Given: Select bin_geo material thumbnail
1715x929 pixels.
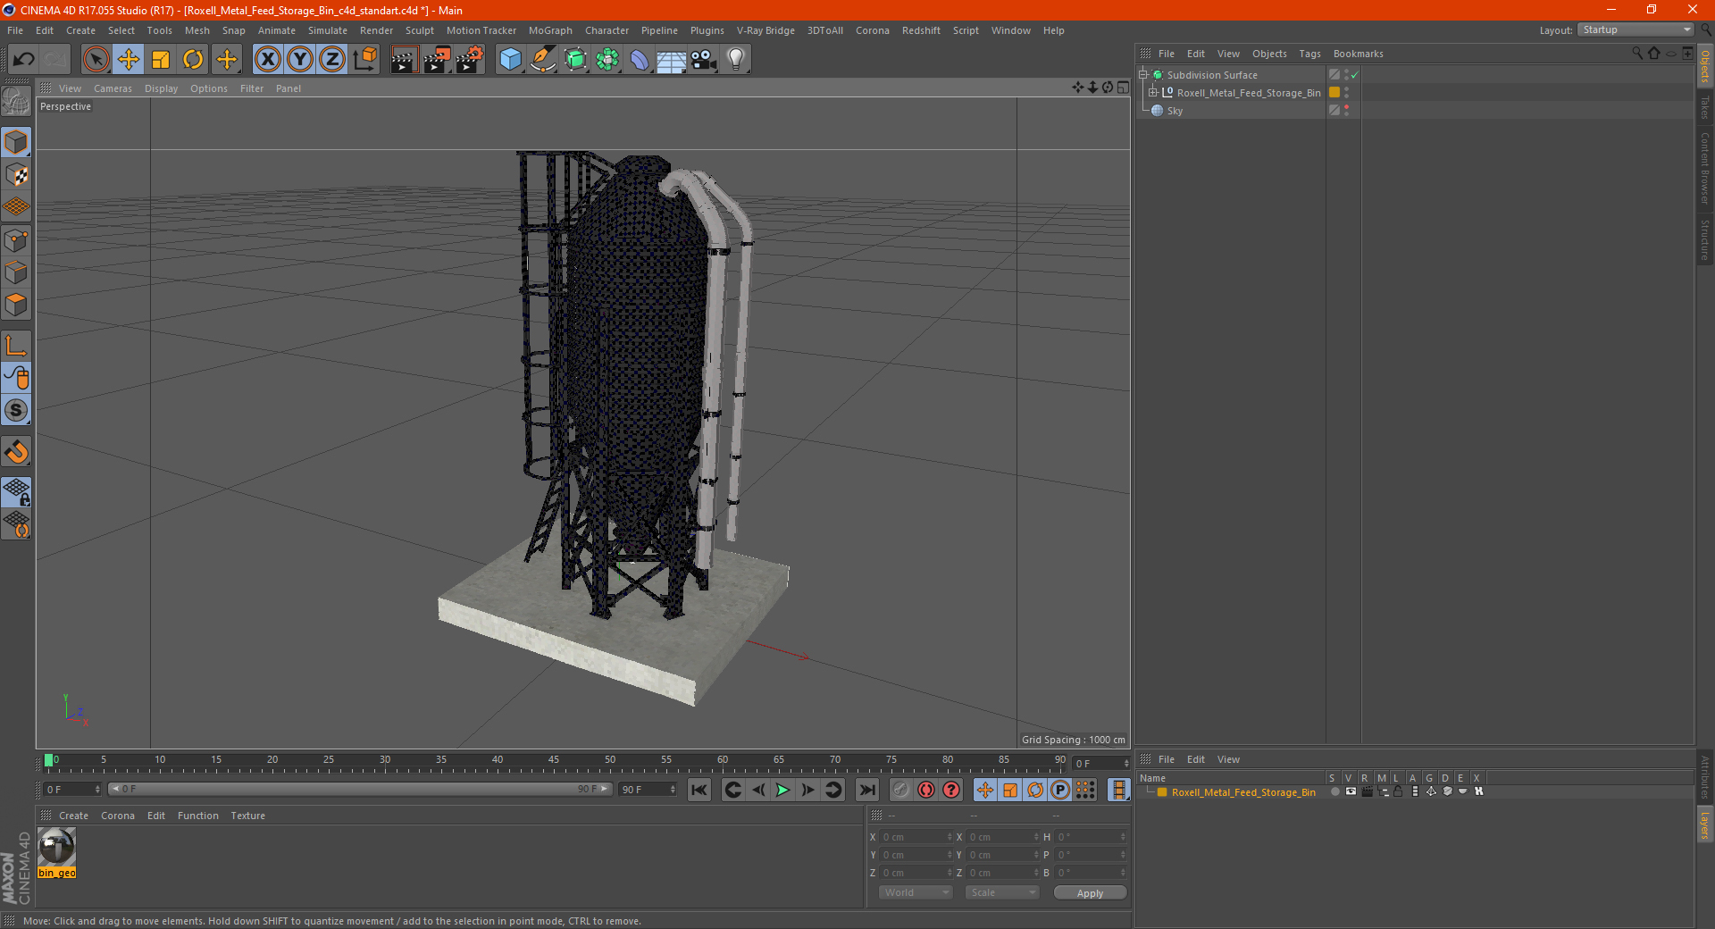Looking at the screenshot, I should coord(56,846).
